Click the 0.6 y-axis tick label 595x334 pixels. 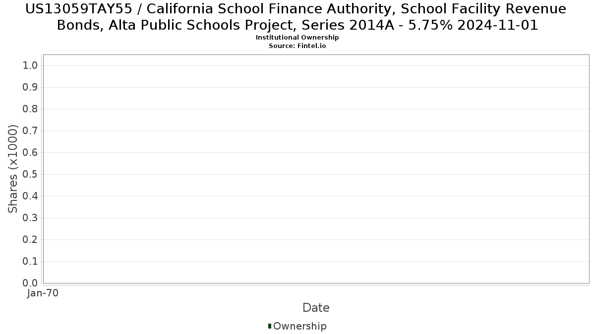pyautogui.click(x=31, y=153)
